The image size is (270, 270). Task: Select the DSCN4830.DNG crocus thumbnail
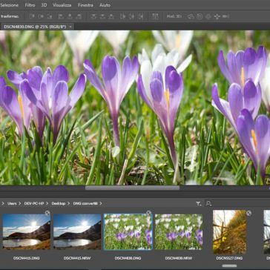[128, 231]
